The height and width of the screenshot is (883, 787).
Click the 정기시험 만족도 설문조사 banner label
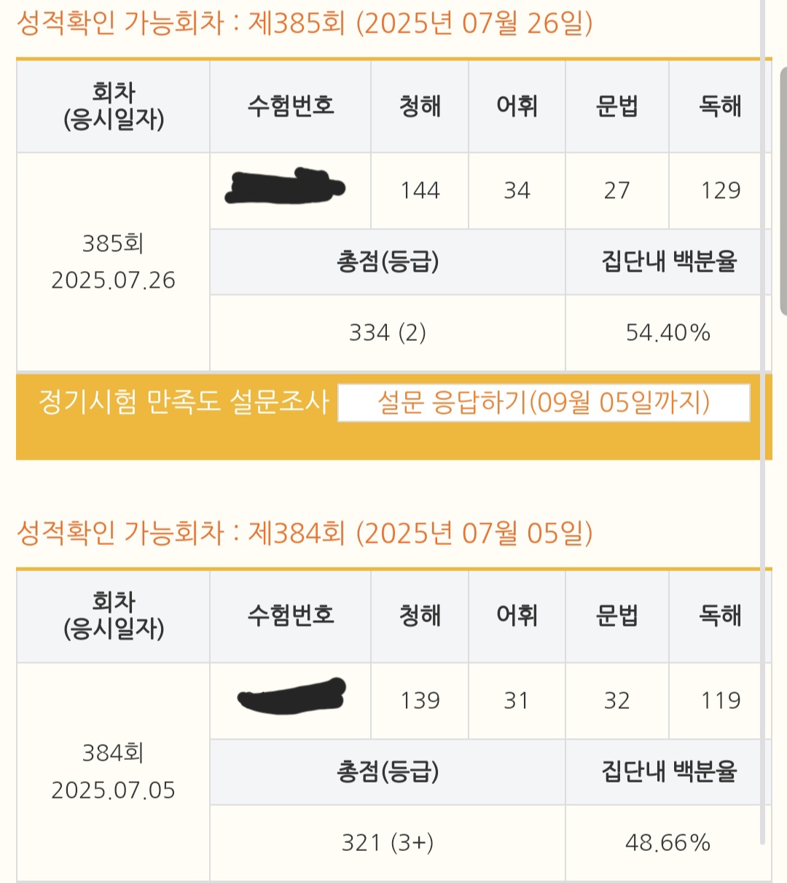184,402
